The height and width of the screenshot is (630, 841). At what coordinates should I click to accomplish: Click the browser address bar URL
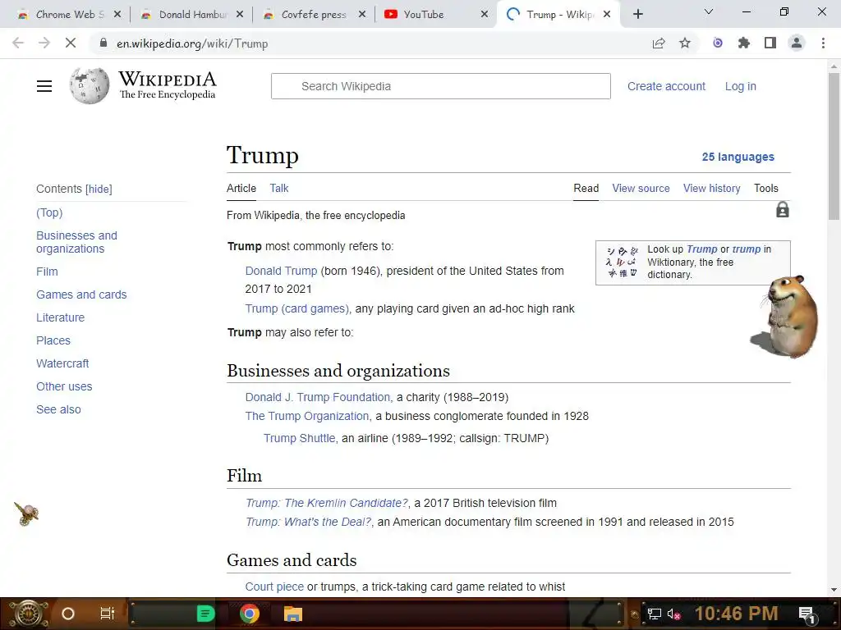pyautogui.click(x=192, y=43)
